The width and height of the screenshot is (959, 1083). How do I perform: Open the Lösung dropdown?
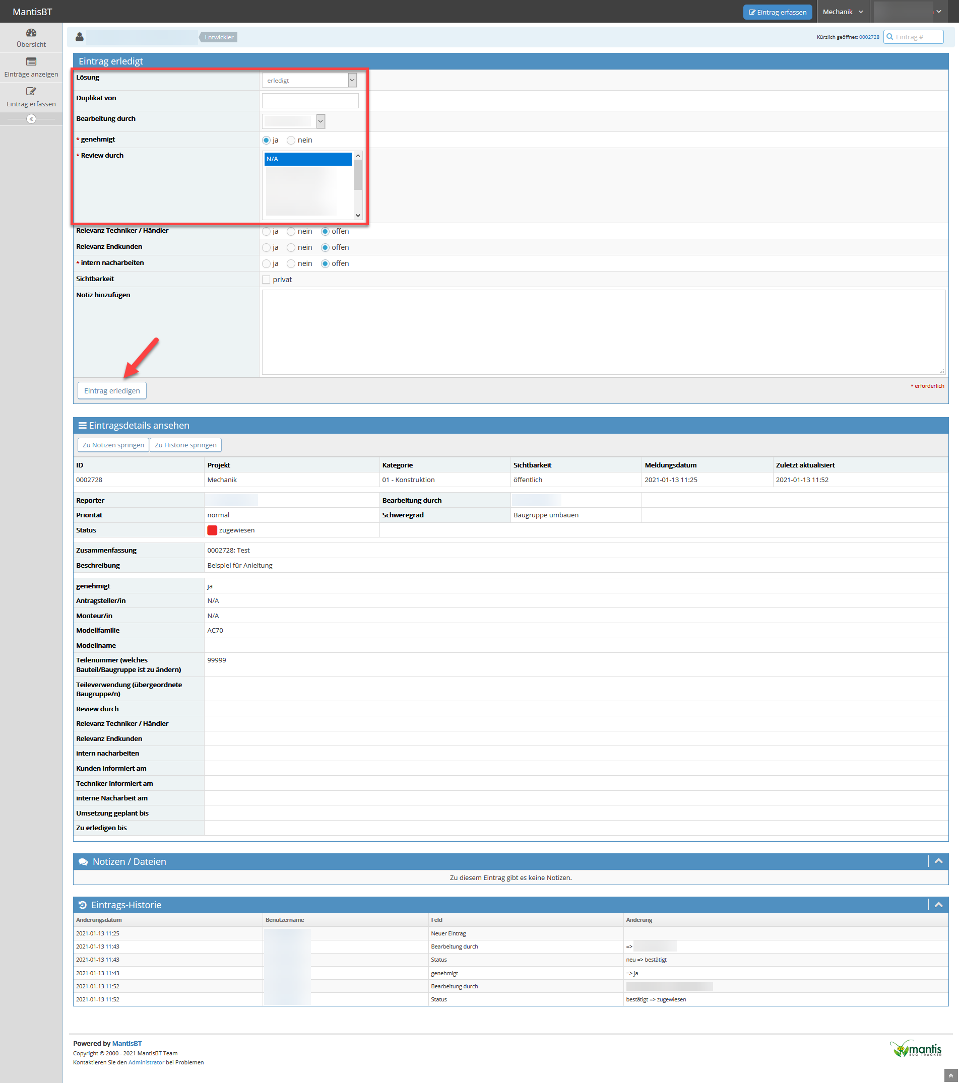[x=309, y=81]
